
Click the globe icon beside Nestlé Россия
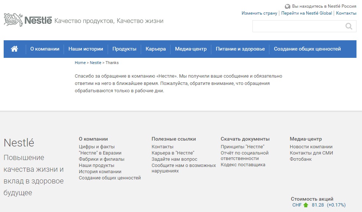click(287, 7)
